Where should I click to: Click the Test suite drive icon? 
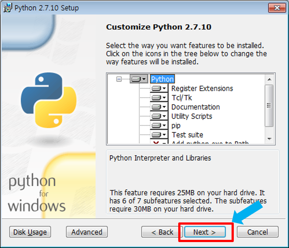(159, 135)
